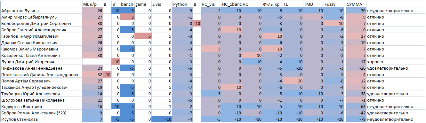Click СУММА value 17 for Гарипов
The width and height of the screenshot is (426, 123).
(356, 36)
